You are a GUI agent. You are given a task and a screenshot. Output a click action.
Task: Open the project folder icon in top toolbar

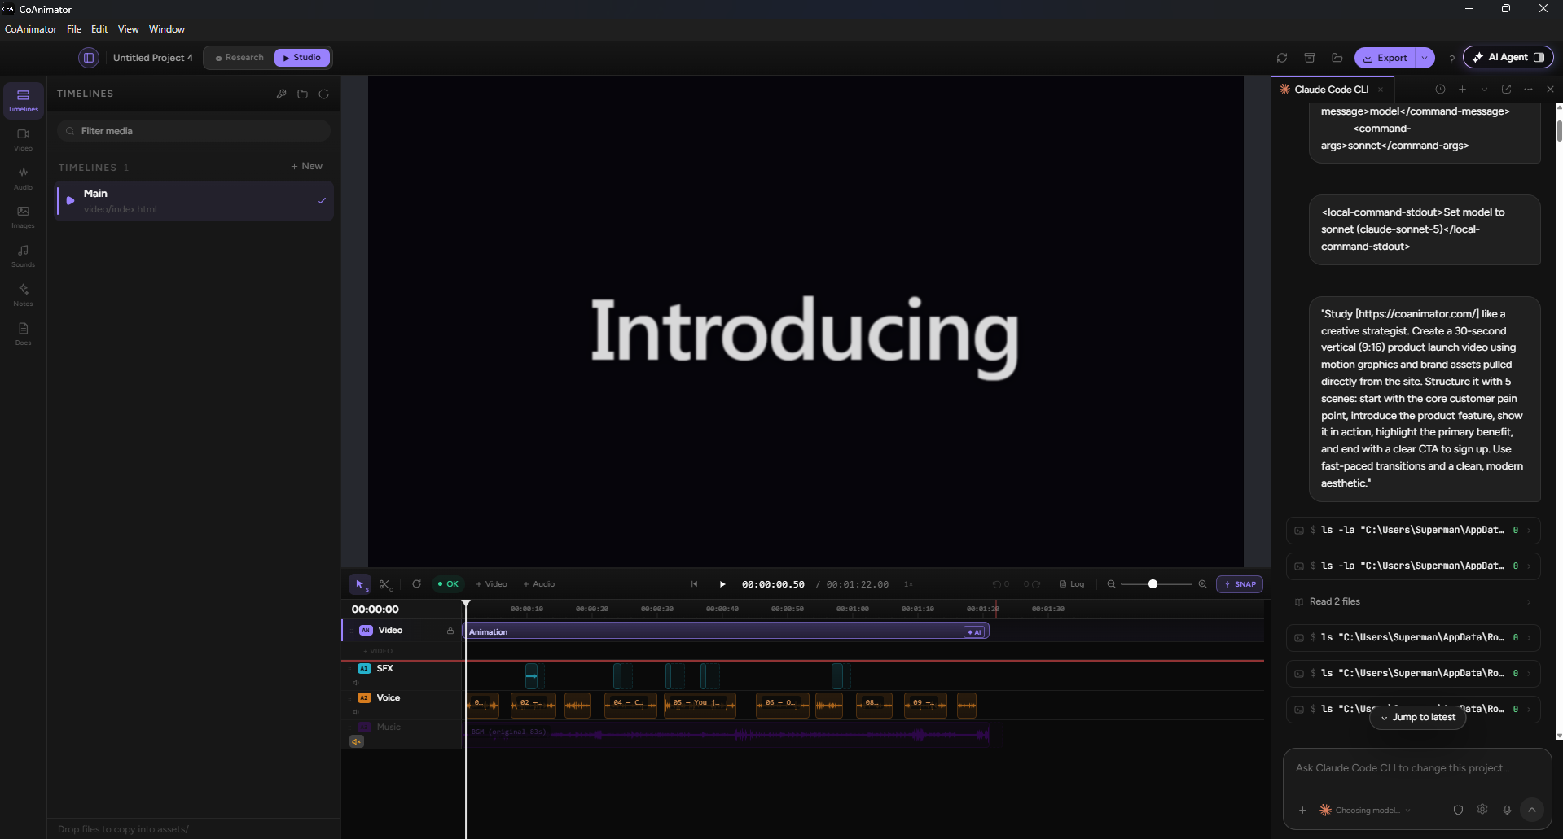pos(1337,58)
